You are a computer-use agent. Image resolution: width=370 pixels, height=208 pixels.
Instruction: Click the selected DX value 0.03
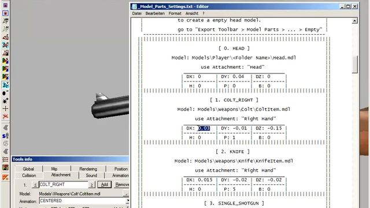point(203,128)
